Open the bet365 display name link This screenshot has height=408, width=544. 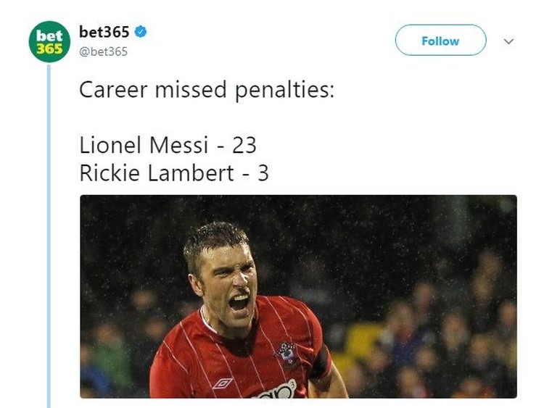pyautogui.click(x=104, y=32)
